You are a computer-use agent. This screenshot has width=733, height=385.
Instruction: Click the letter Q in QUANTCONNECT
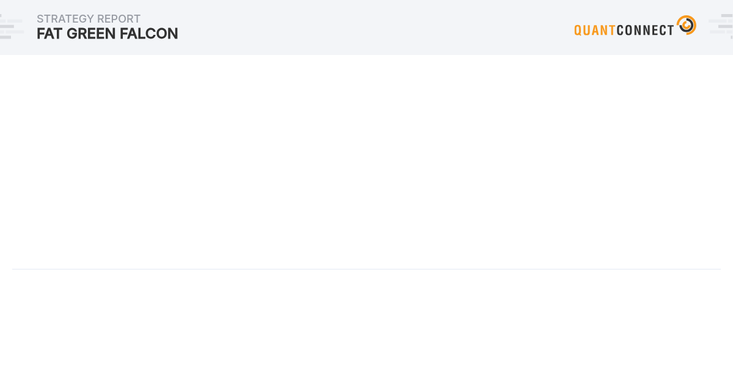(578, 30)
